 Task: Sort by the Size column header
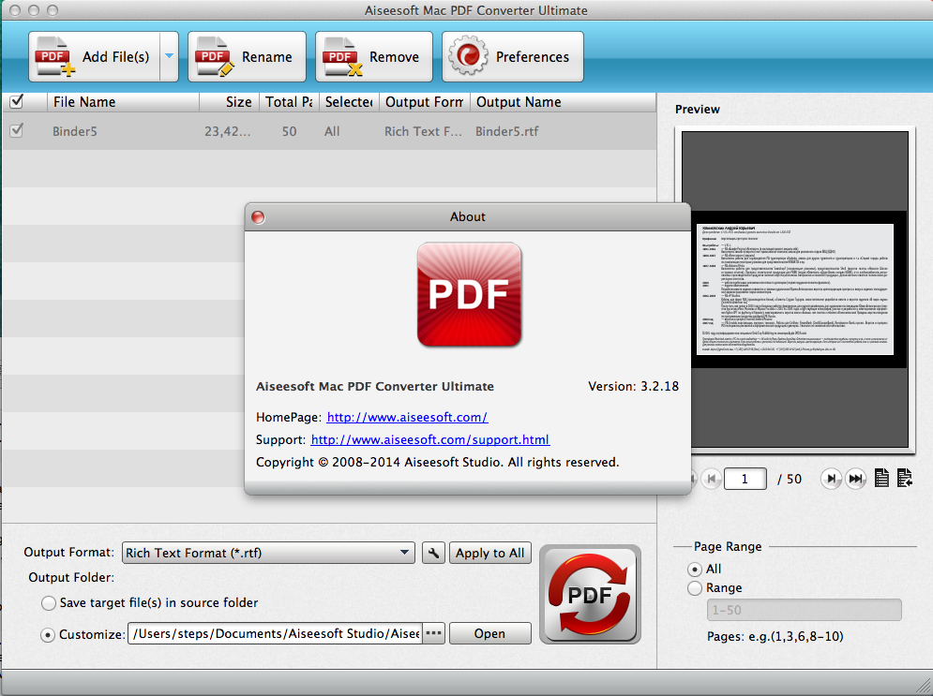tap(229, 102)
